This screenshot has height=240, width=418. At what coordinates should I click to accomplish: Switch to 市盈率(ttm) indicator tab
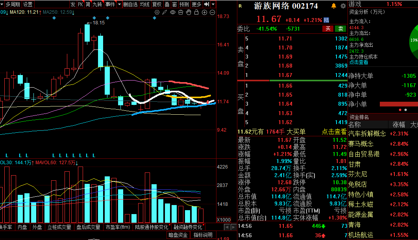click(118, 227)
